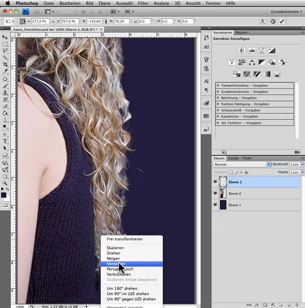This screenshot has width=305, height=308.
Task: Select the Move tool in the toolbox
Action: [x=5, y=38]
